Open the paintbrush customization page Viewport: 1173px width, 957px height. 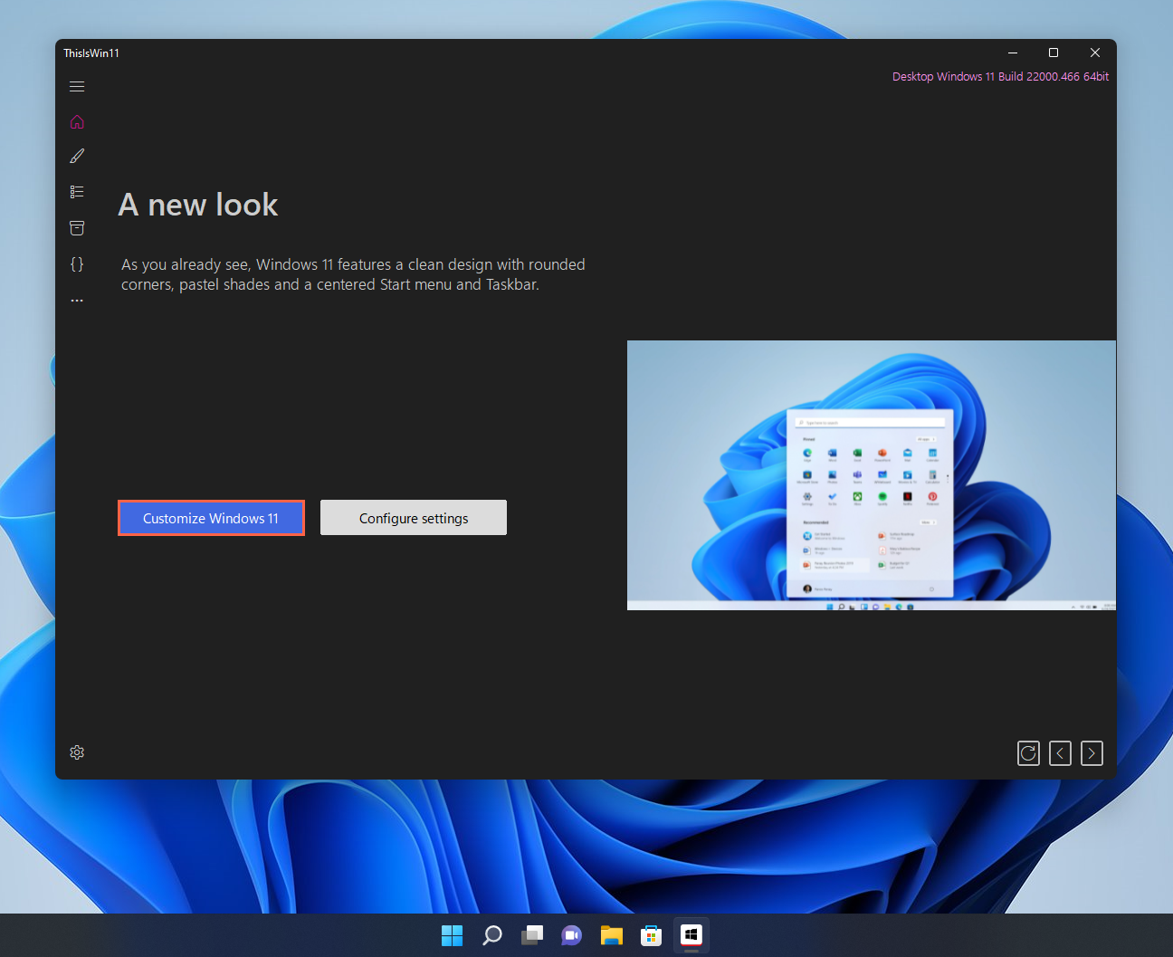pyautogui.click(x=77, y=157)
